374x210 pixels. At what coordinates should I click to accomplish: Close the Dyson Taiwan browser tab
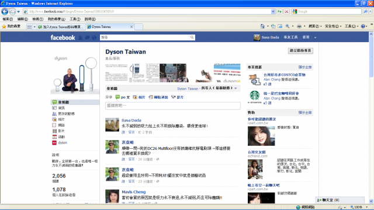131,27
